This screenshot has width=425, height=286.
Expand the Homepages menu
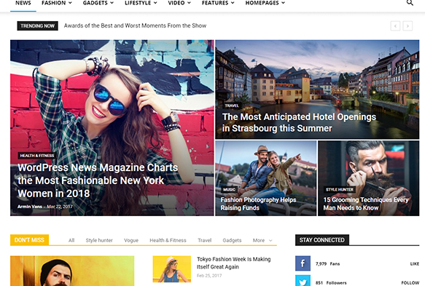tap(265, 3)
